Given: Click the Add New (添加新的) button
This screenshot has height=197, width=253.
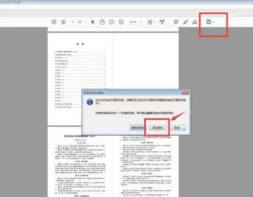Looking at the screenshot, I should (x=157, y=127).
